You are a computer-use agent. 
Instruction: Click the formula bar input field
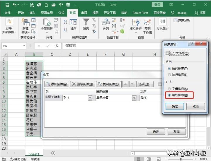[x=112, y=46]
